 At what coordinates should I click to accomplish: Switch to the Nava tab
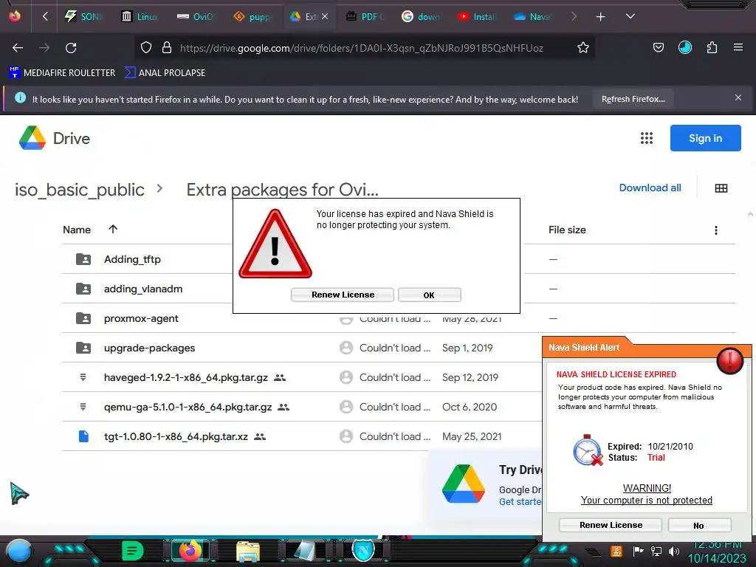tap(532, 17)
